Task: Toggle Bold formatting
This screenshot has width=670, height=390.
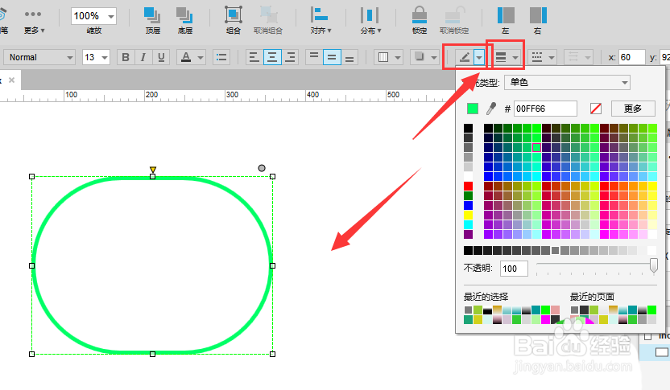Action: click(x=126, y=57)
